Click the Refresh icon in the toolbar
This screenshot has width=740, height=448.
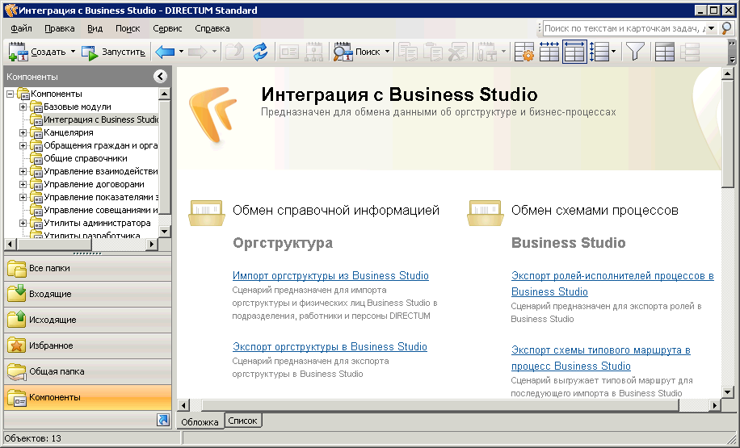pos(259,52)
